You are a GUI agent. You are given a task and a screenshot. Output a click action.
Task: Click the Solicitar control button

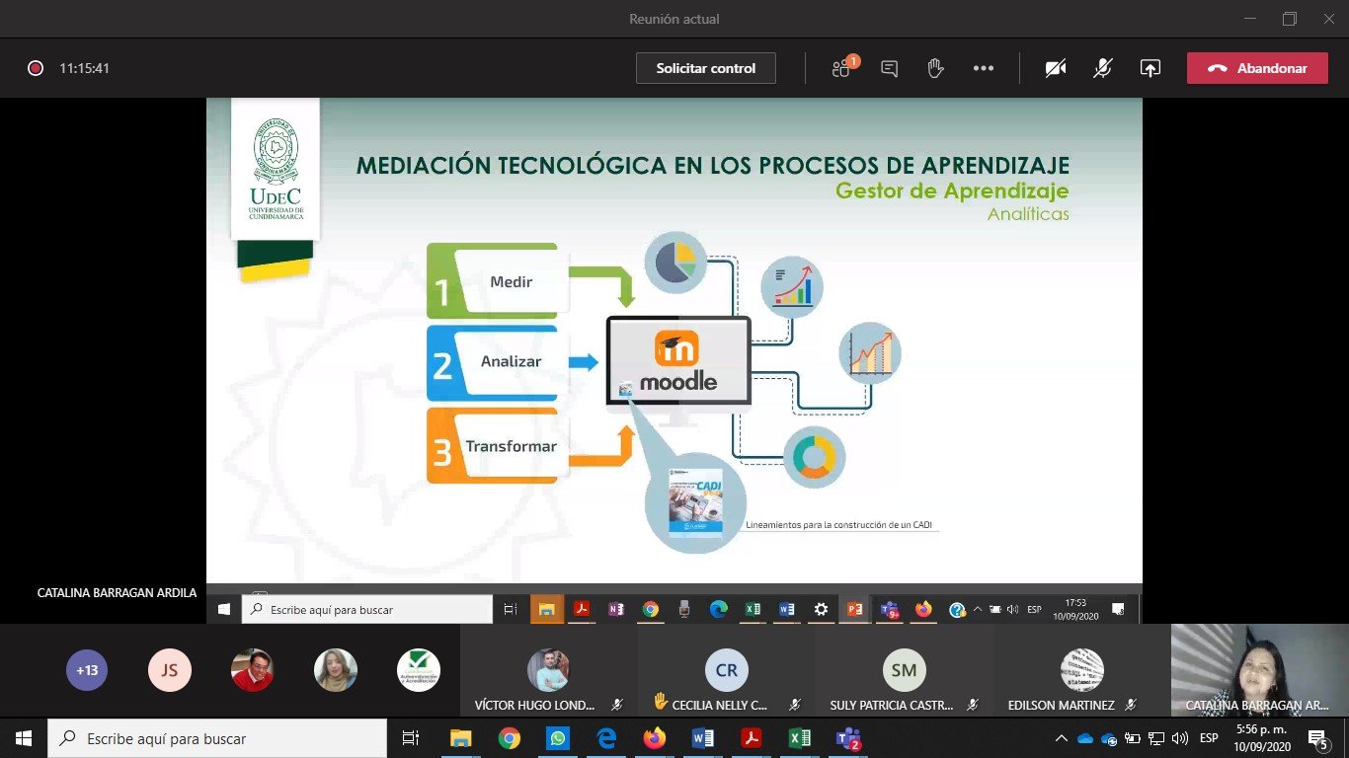click(706, 68)
